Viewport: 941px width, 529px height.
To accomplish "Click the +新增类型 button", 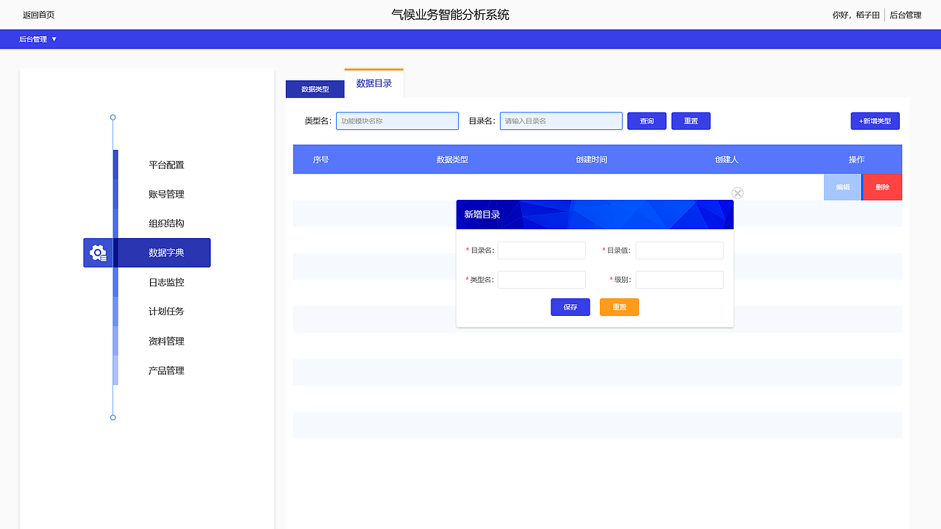I will pos(875,120).
